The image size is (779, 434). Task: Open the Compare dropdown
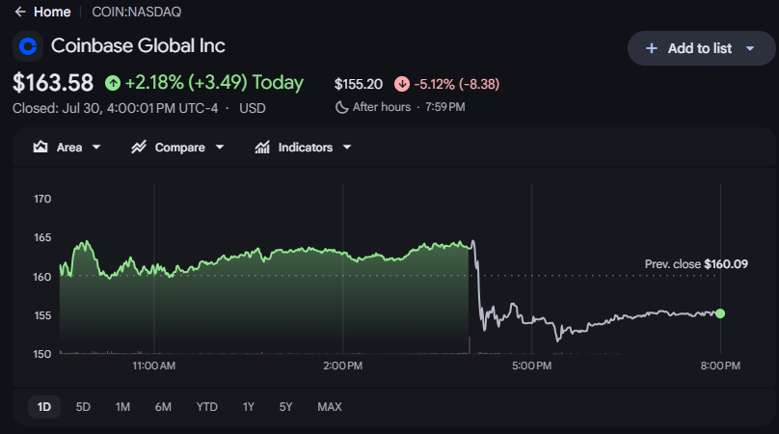click(177, 148)
